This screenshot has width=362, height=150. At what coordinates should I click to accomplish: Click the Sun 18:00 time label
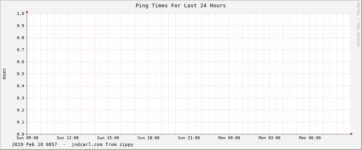tap(149, 138)
